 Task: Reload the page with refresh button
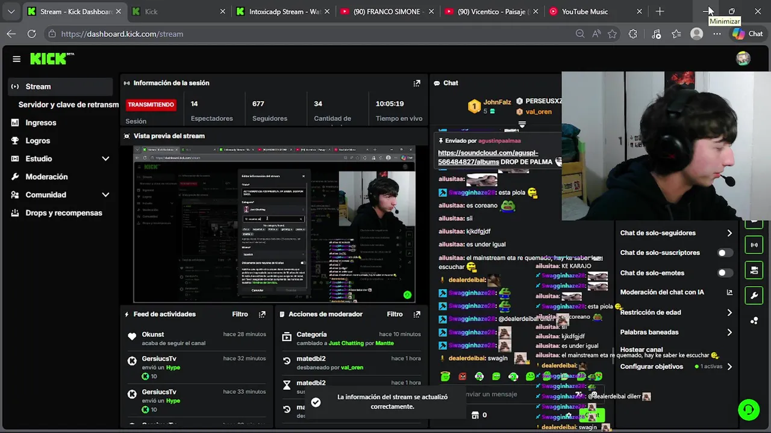pyautogui.click(x=31, y=34)
